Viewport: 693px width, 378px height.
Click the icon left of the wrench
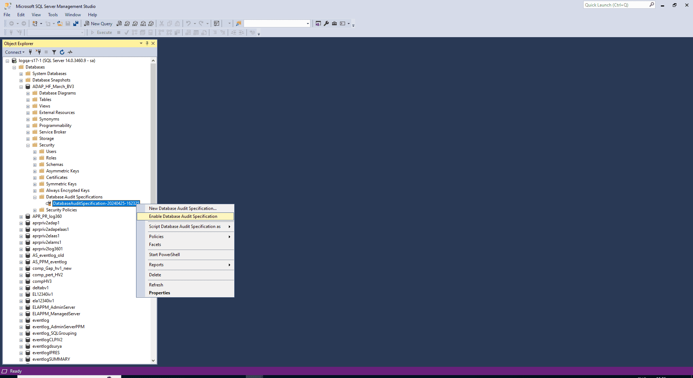pyautogui.click(x=318, y=23)
